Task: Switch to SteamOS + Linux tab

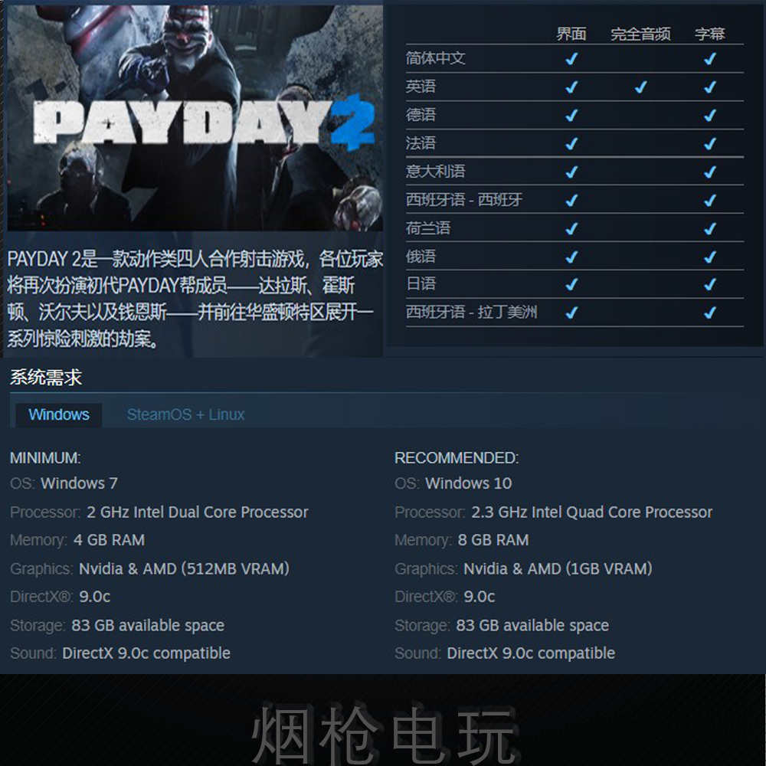Action: (x=185, y=414)
